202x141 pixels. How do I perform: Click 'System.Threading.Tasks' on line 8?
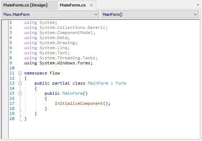click(67, 58)
